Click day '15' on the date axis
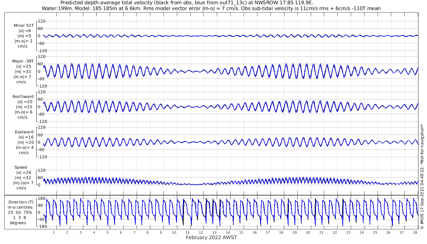This screenshot has height=244, width=427. pyautogui.click(x=241, y=233)
